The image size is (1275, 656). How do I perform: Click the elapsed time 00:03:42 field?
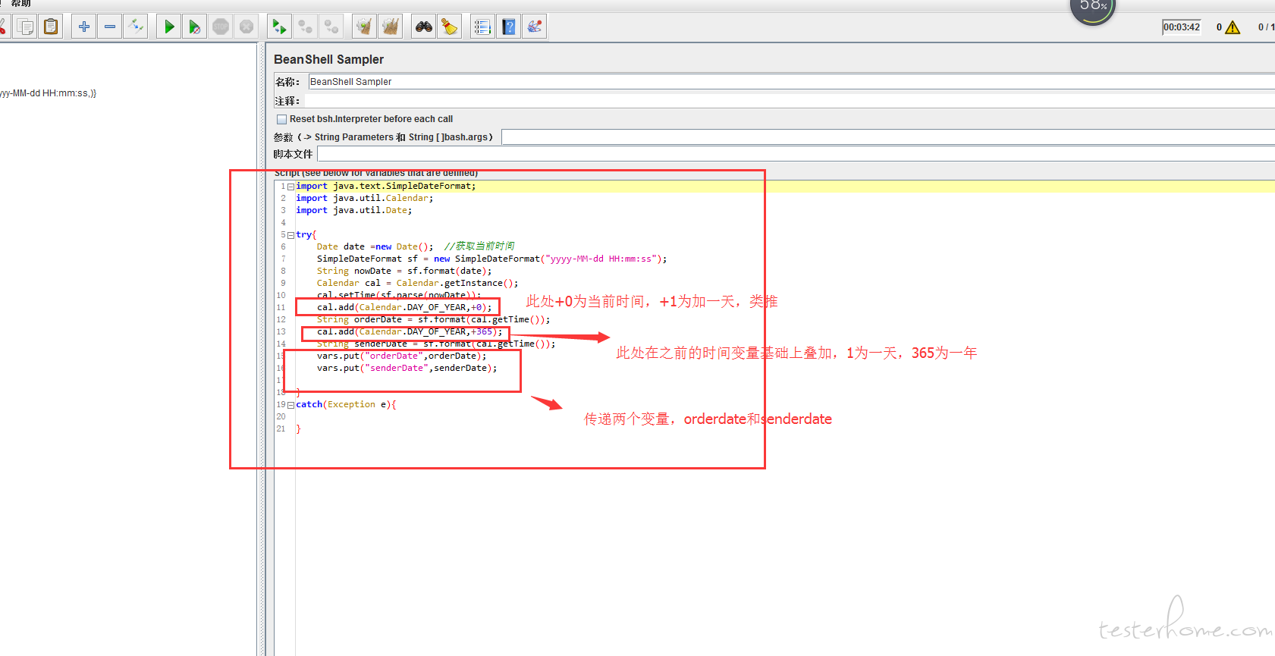click(x=1182, y=27)
